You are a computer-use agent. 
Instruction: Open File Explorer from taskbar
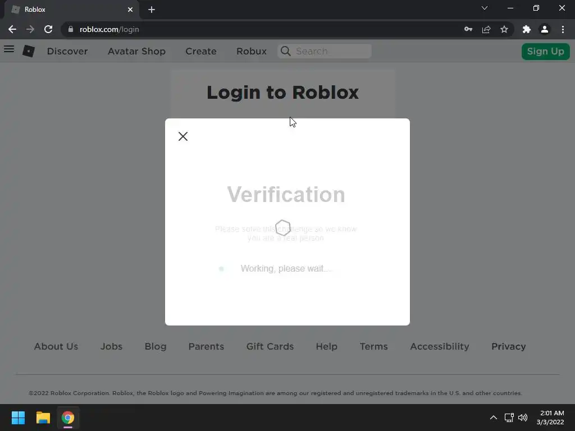tap(43, 418)
